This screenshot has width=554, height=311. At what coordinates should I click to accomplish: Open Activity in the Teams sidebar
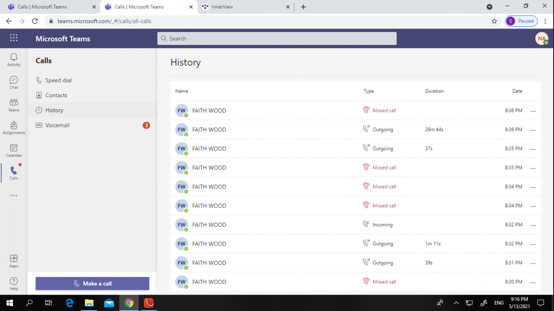click(x=14, y=60)
